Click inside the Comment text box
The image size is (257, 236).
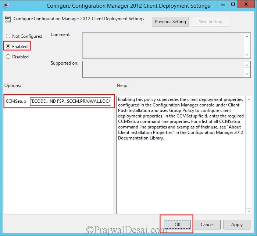163,46
